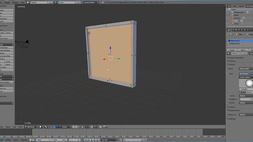Screen dimensions: 253x142
Task: Select the Scene item in the outliner
Action: point(233,9)
